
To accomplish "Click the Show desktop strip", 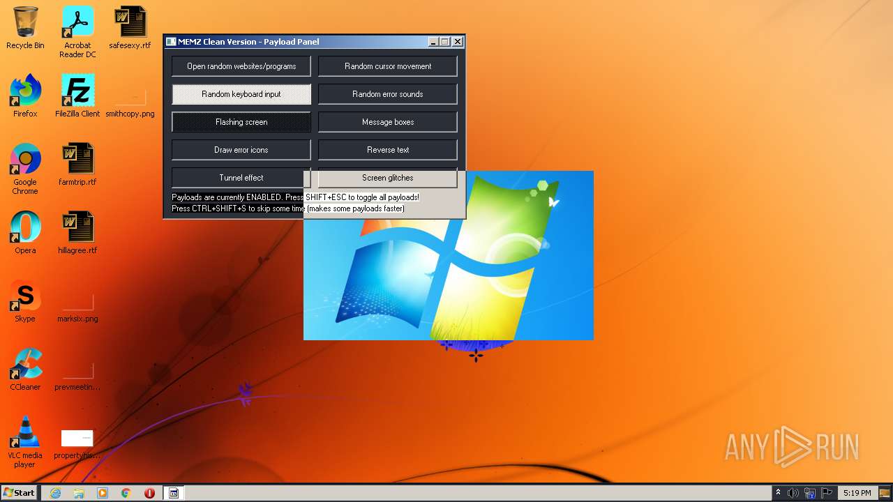I will (x=886, y=493).
